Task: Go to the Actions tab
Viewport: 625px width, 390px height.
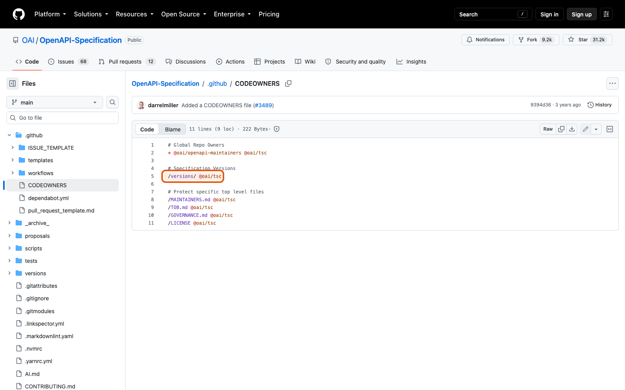Action: tap(230, 62)
